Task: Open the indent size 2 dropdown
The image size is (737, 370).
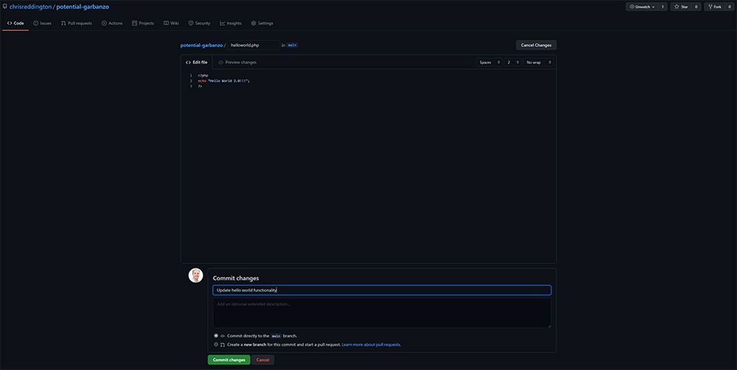Action: pos(513,62)
